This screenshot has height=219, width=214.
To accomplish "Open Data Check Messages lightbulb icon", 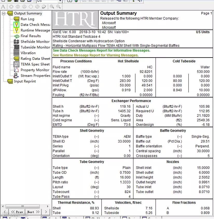I will pos(17,25).
